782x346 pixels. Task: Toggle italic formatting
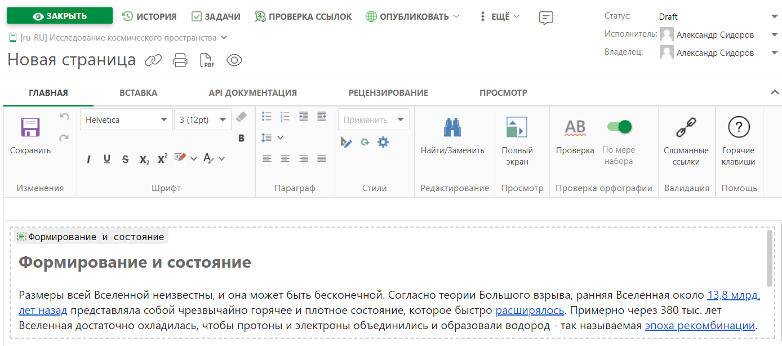tap(88, 159)
